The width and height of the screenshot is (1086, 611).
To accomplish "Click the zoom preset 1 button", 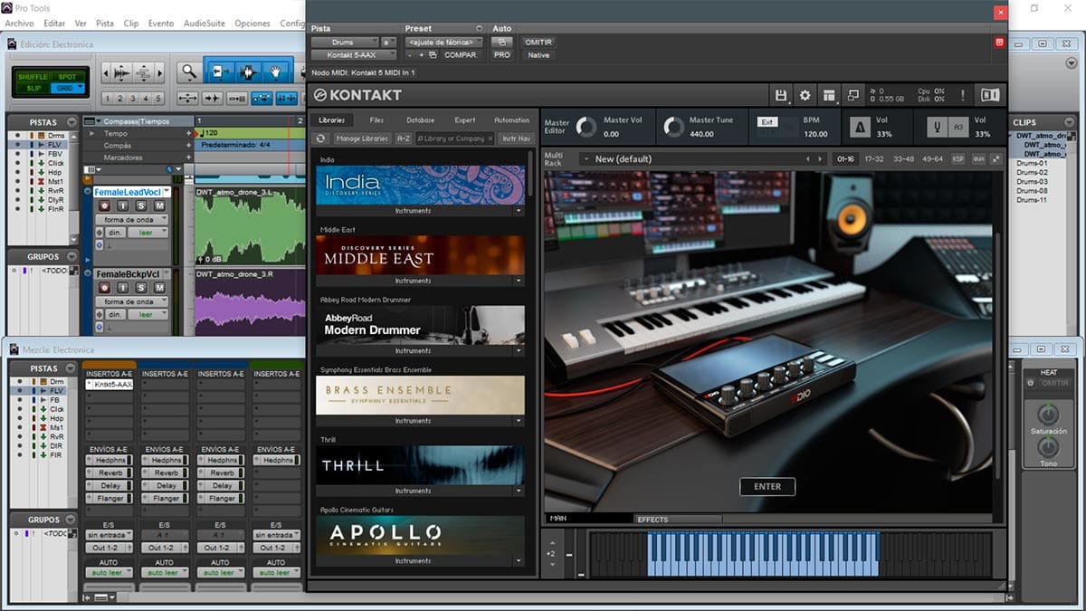I will tap(108, 99).
